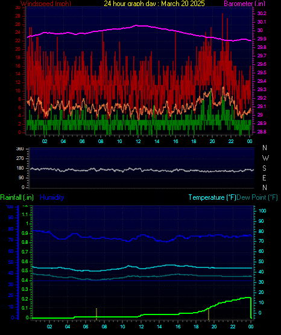Select "1.1" on the green rainfall scale

(x=25, y=214)
